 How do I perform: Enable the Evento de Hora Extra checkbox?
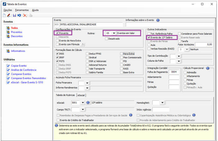(x=57, y=41)
